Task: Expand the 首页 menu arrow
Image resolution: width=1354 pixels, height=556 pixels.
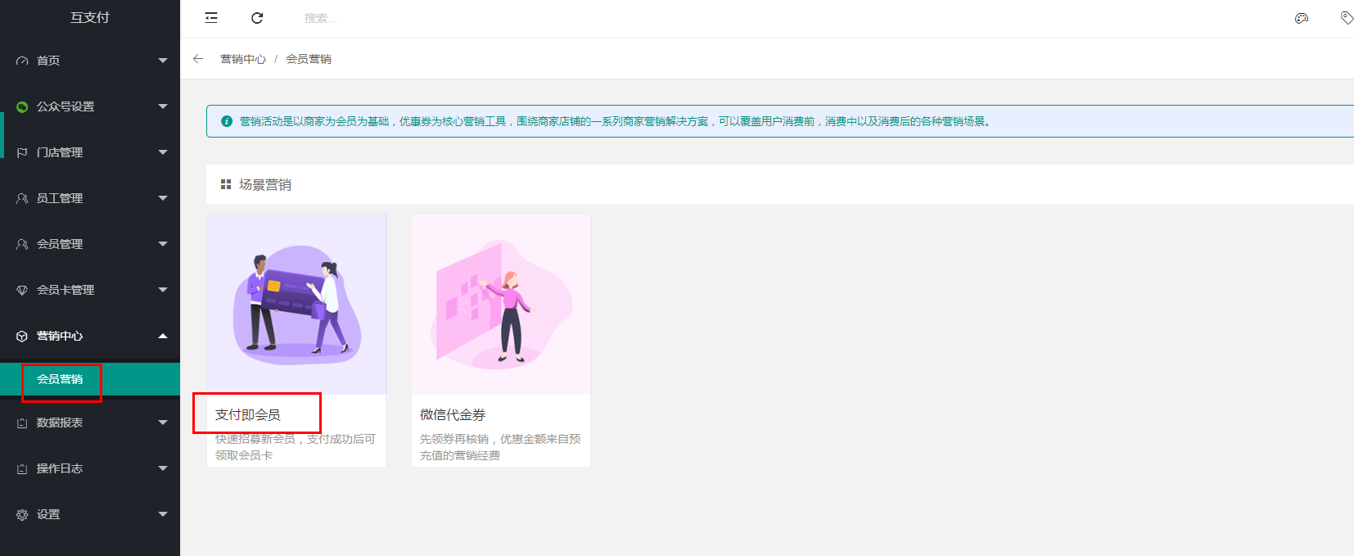Action: 163,61
